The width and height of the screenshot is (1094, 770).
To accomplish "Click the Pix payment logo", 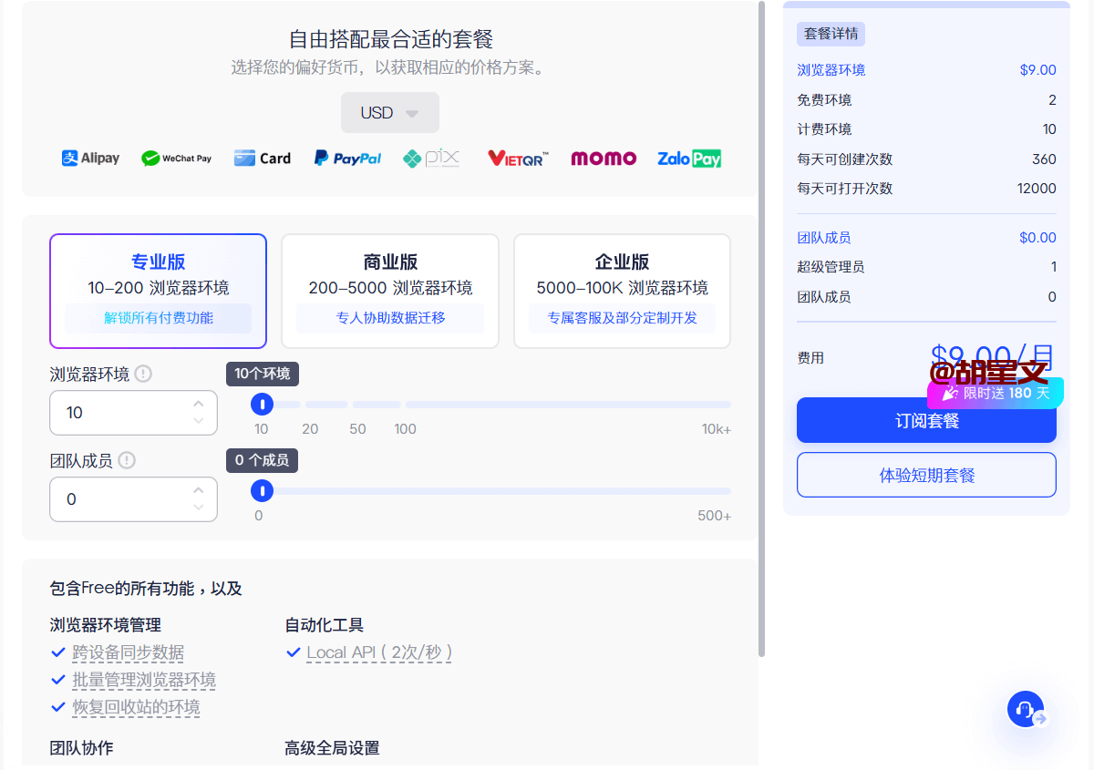I will click(431, 158).
